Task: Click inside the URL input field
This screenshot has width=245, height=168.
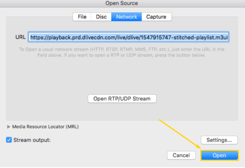Action: [x=128, y=37]
